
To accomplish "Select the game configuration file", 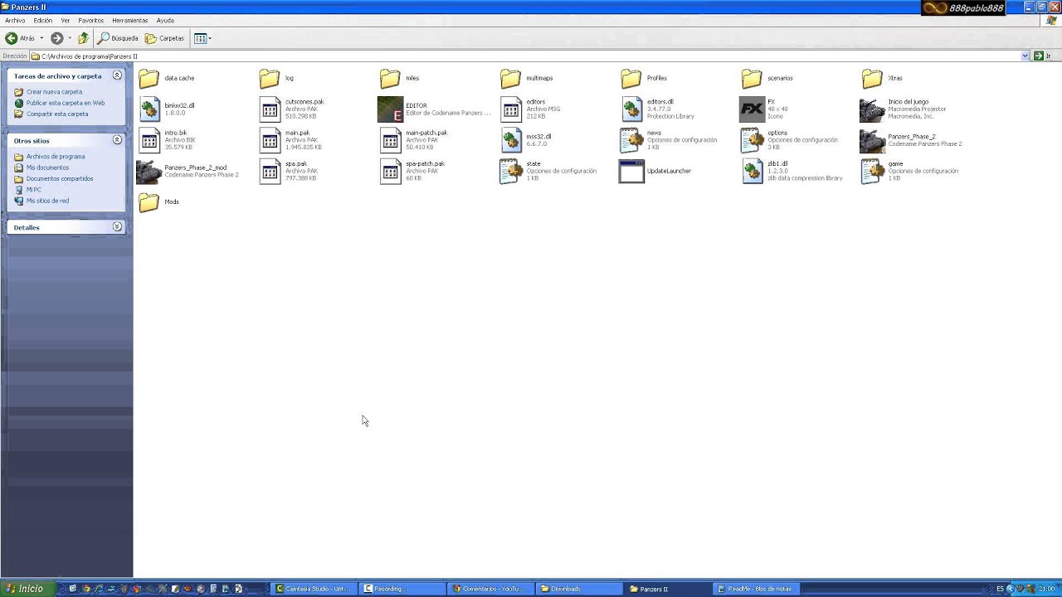I will coord(909,171).
